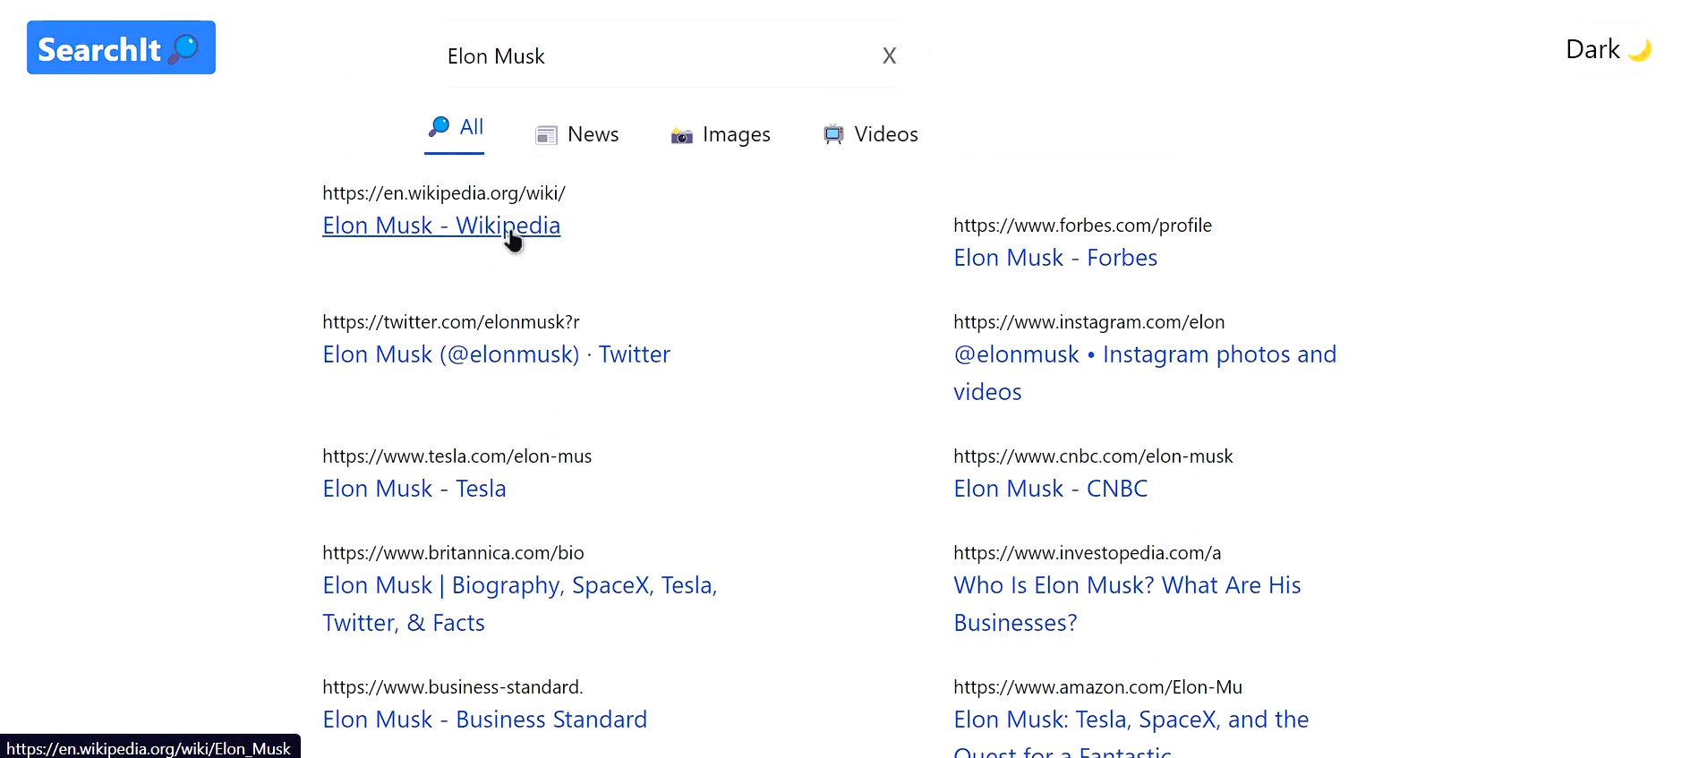Click the television icon next to Videos

pos(833,134)
